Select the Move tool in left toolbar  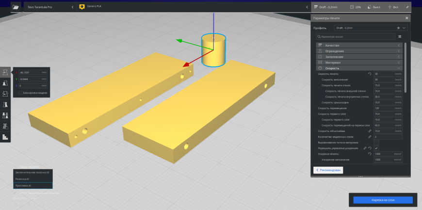tap(5, 72)
